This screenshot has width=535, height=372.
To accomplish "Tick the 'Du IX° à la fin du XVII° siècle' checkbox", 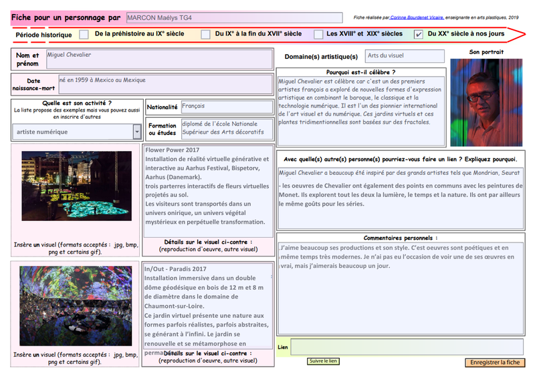I will point(206,34).
